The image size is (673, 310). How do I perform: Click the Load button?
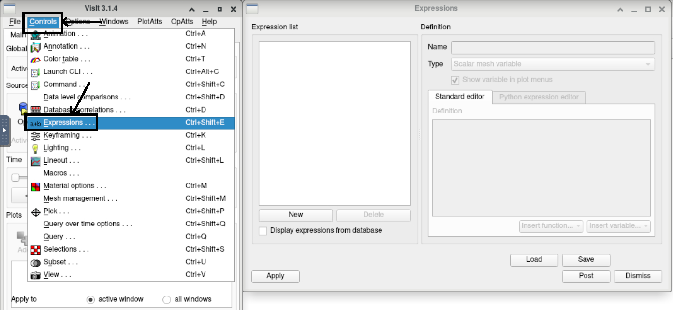point(534,260)
